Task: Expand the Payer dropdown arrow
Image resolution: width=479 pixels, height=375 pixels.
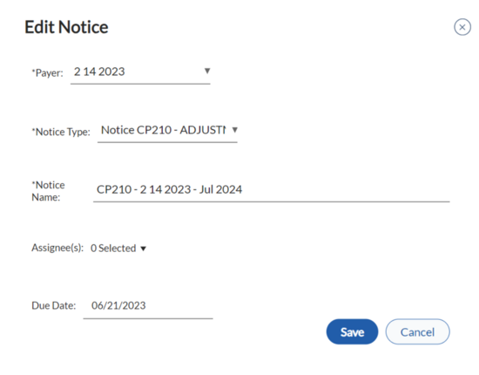Action: coord(207,71)
